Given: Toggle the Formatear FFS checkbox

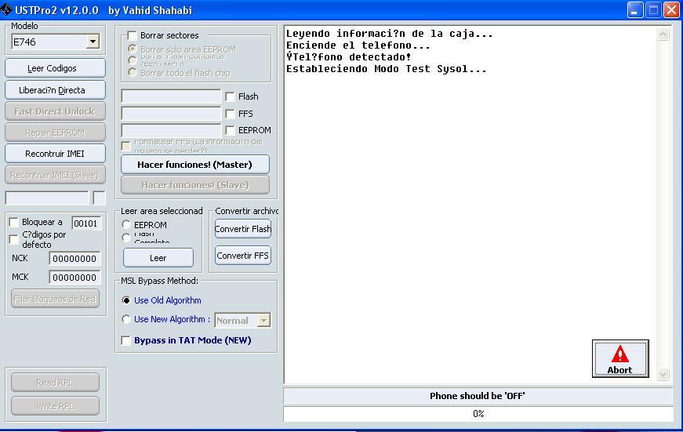Looking at the screenshot, I should [126, 147].
